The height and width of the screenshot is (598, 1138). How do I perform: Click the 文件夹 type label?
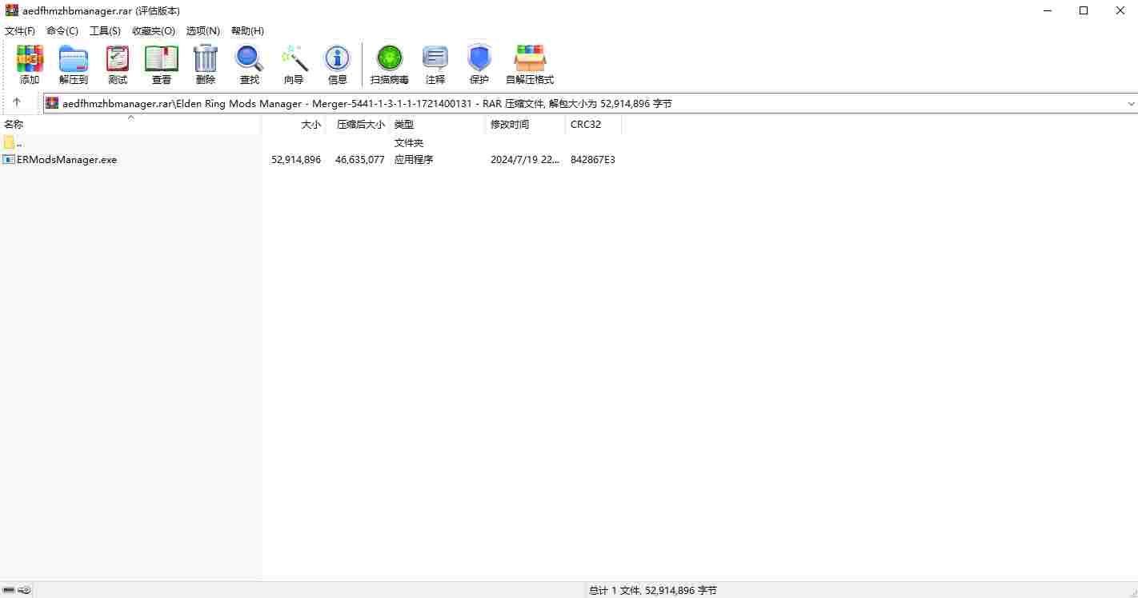tap(409, 142)
